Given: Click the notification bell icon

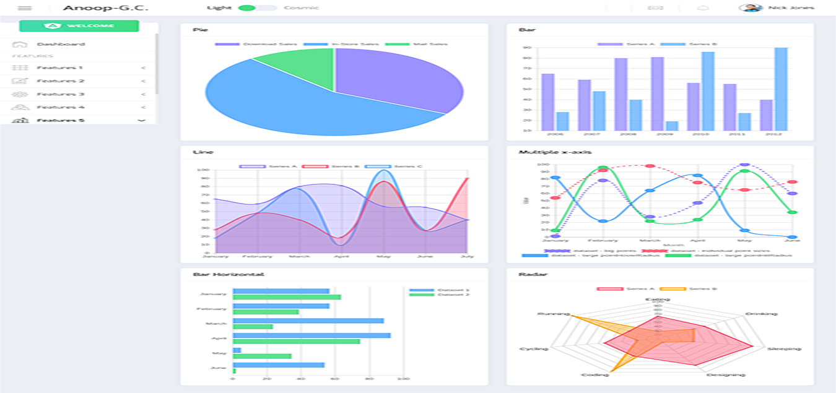Looking at the screenshot, I should pos(703,8).
